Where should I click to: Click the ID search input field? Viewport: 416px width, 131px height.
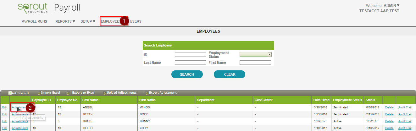pyautogui.click(x=190, y=54)
